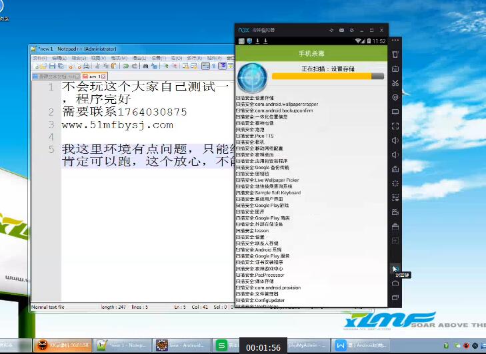Click the macro recorder icon in Nox sidebar

tap(395, 198)
